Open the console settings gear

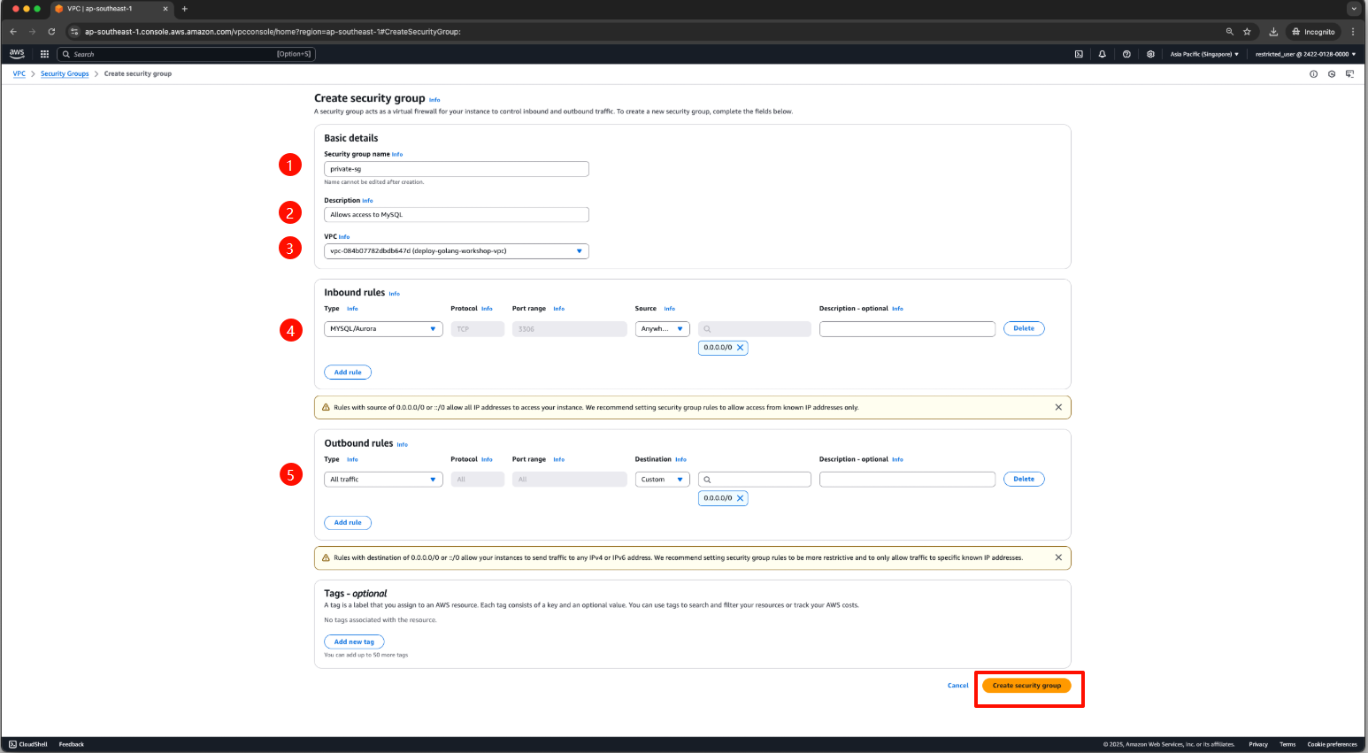1150,54
